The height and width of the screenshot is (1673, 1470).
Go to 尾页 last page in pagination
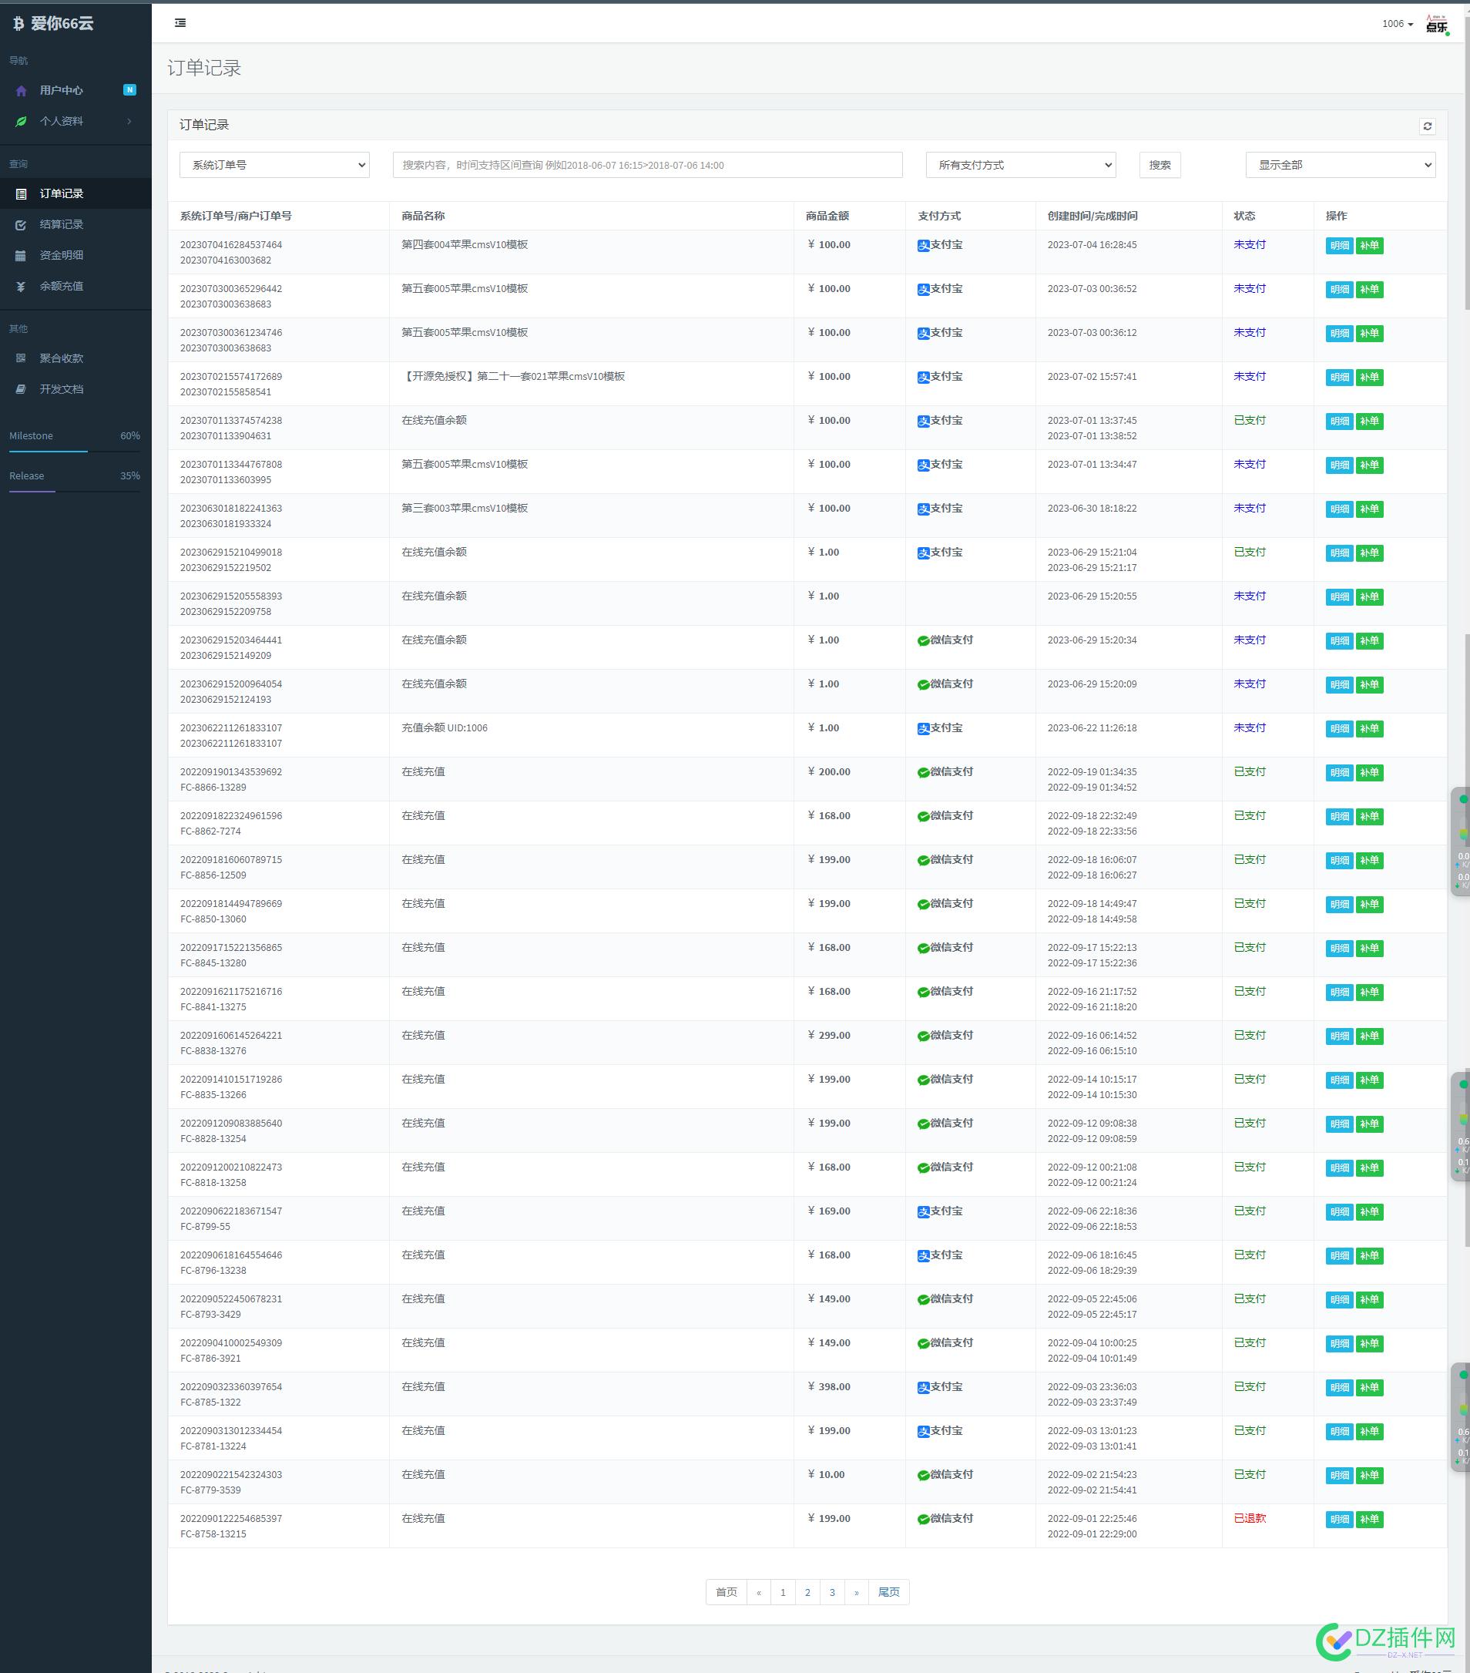click(x=889, y=1592)
